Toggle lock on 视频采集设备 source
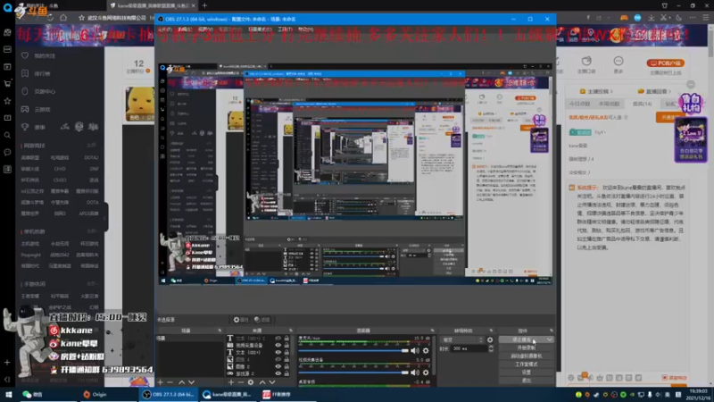 click(x=286, y=345)
